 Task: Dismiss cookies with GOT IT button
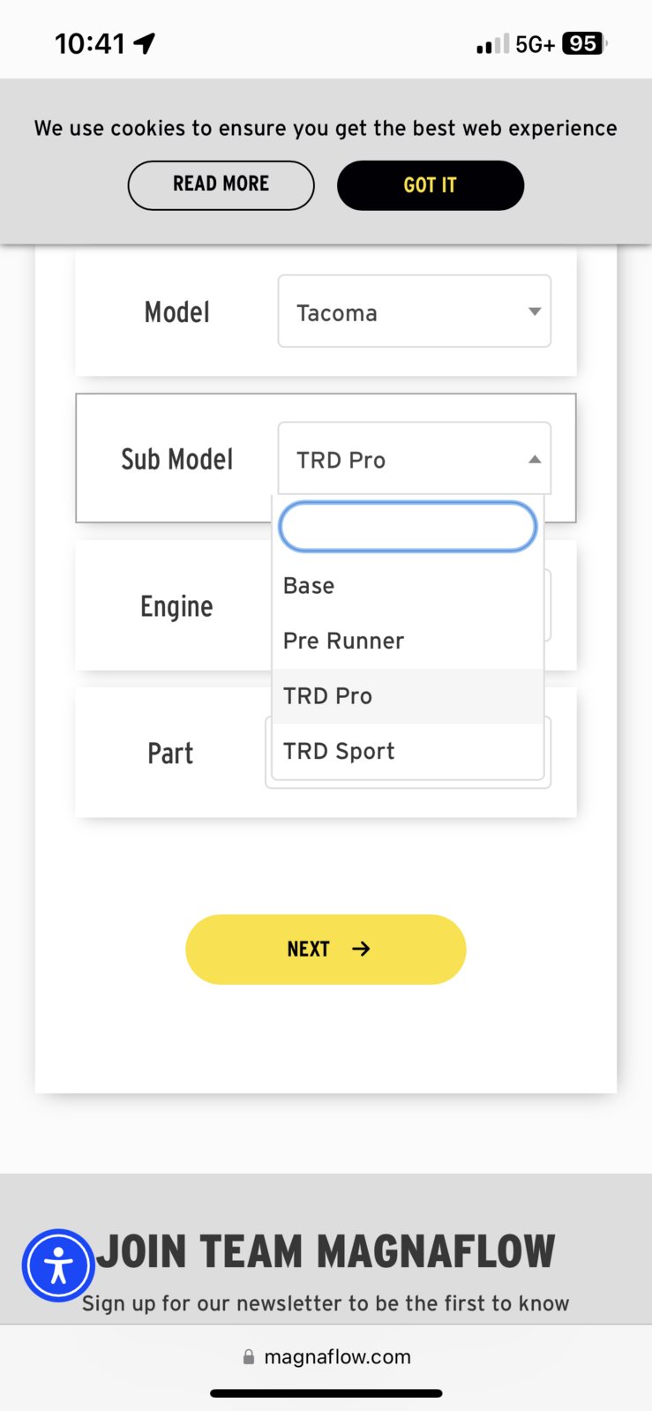coord(431,185)
